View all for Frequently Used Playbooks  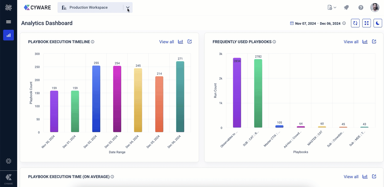[x=351, y=42]
